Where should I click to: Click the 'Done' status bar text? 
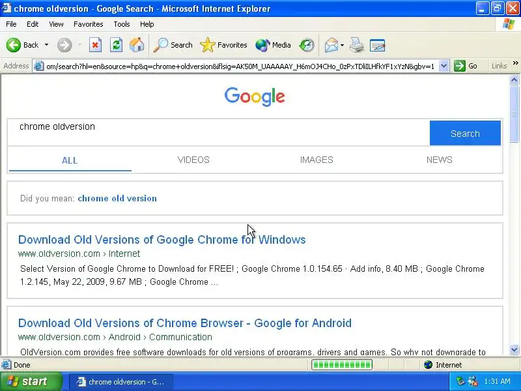tap(22, 365)
